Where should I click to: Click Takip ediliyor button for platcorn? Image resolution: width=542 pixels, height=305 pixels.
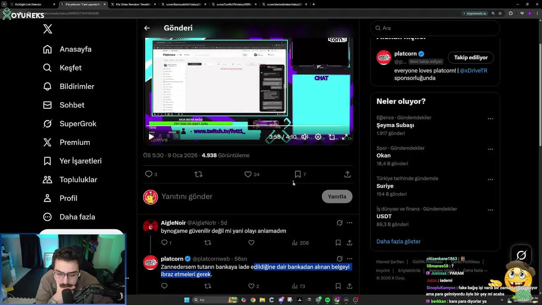click(x=471, y=58)
